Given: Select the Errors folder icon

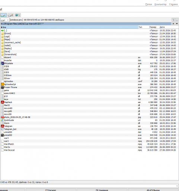Looking at the screenshot, I should (2, 34).
